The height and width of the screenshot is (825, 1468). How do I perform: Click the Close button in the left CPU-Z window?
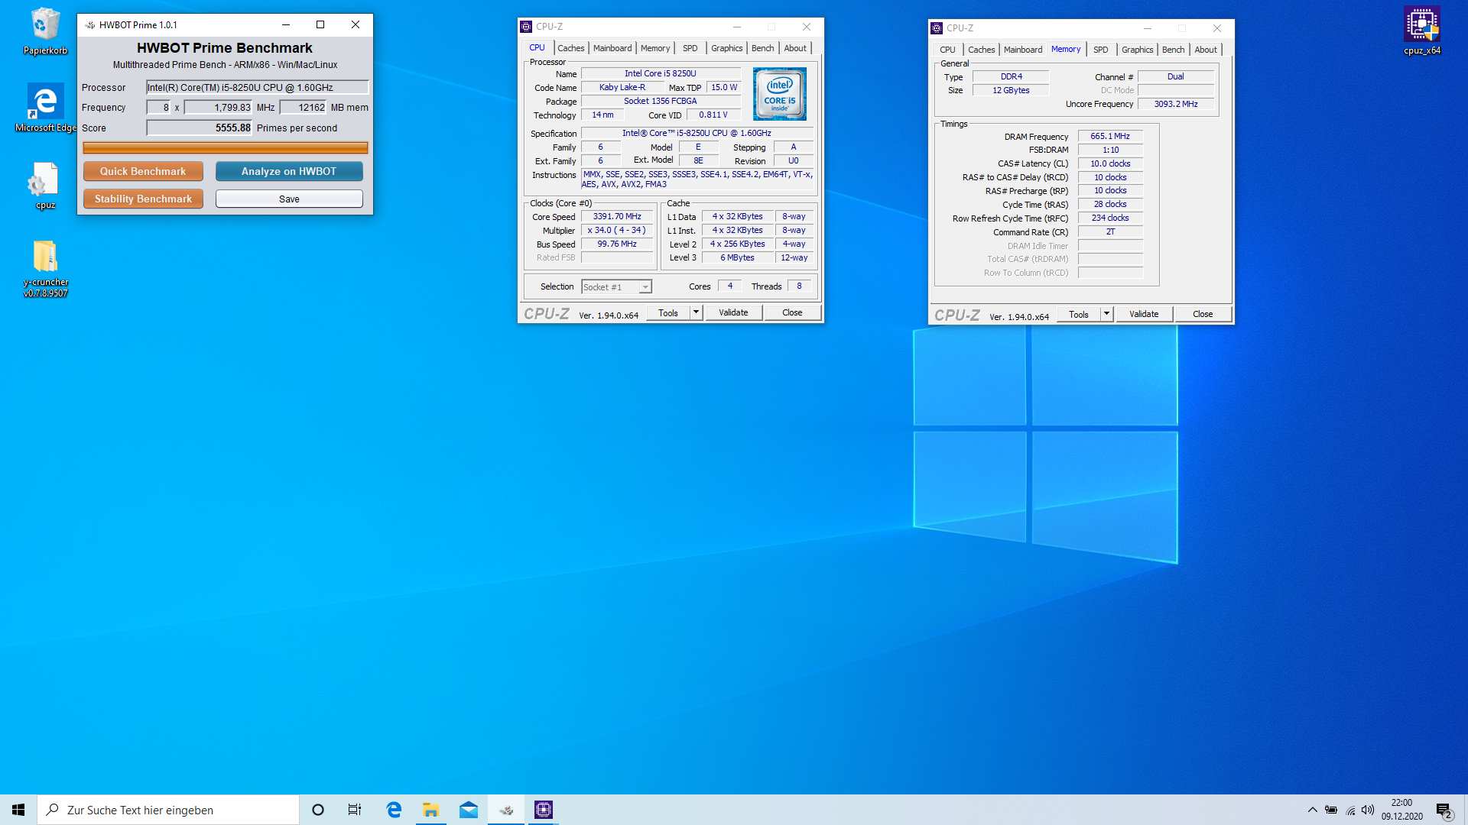pos(792,312)
